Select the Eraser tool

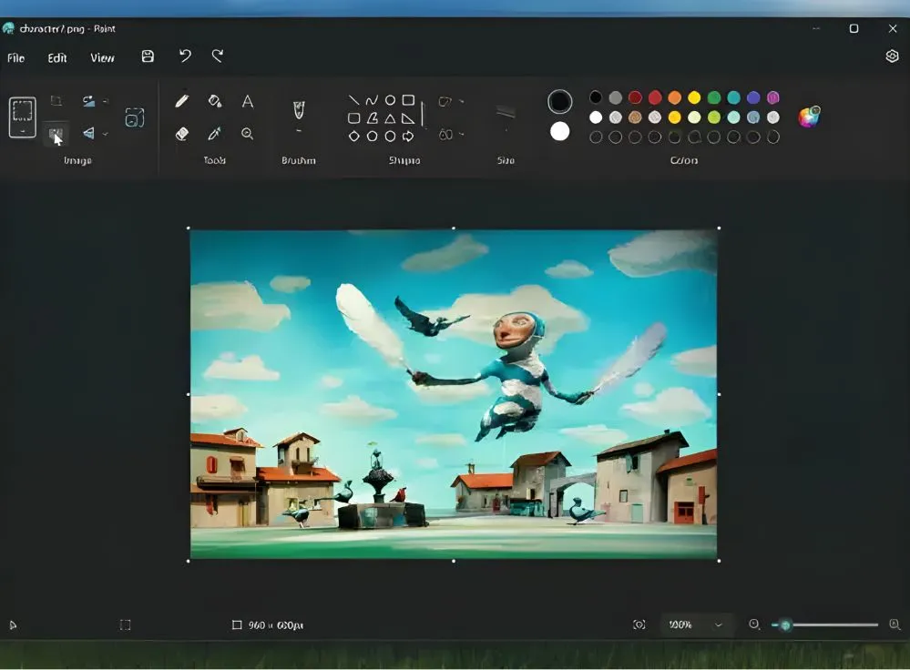tap(180, 134)
